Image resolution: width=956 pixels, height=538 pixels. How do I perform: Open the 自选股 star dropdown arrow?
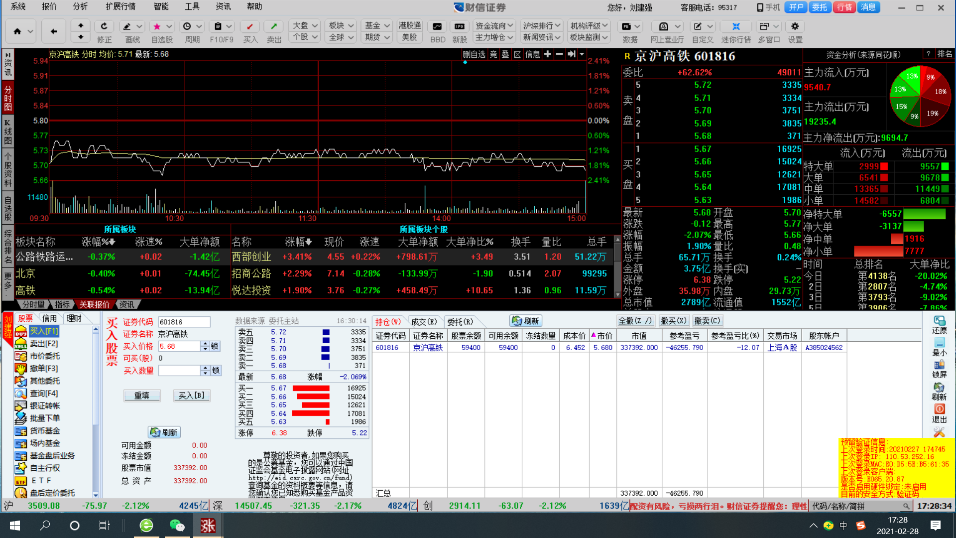pos(169,26)
